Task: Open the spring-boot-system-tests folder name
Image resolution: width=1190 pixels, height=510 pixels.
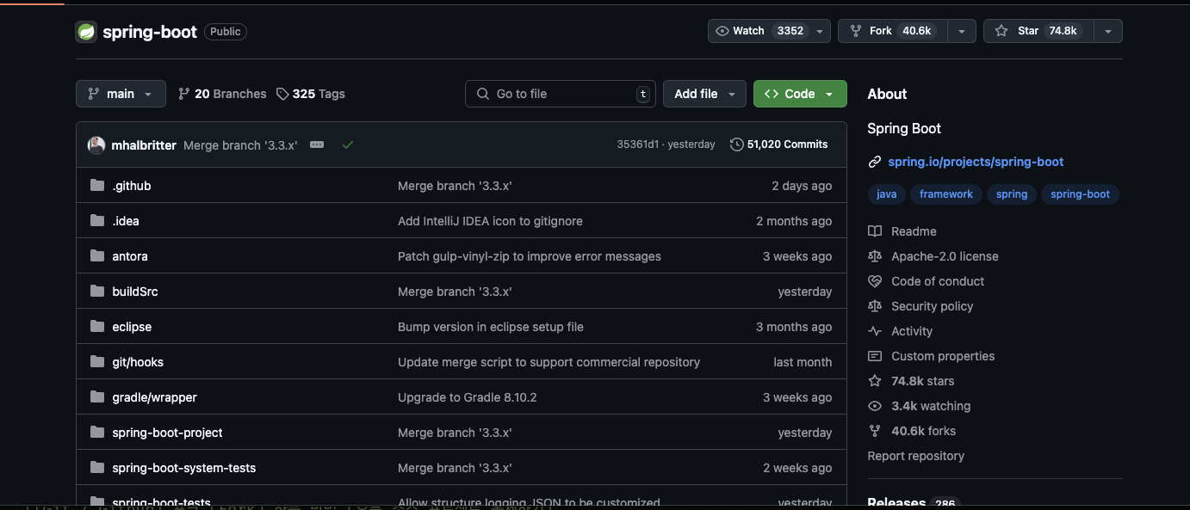Action: (184, 468)
